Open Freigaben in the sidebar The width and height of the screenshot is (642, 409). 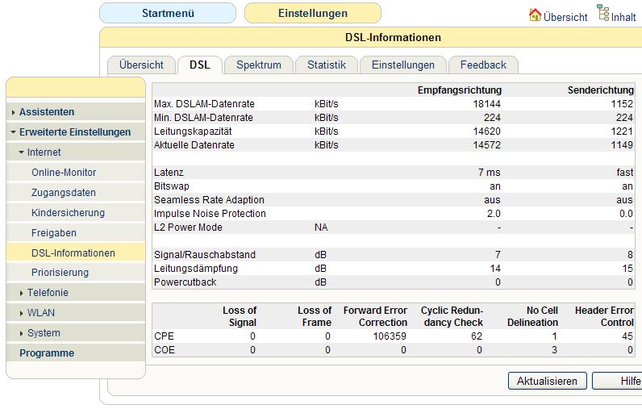54,232
